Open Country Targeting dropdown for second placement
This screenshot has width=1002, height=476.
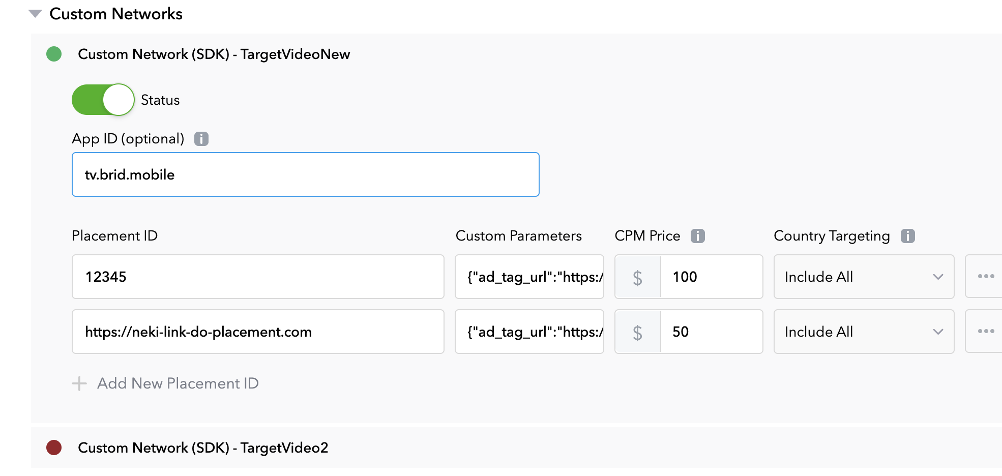[863, 332]
